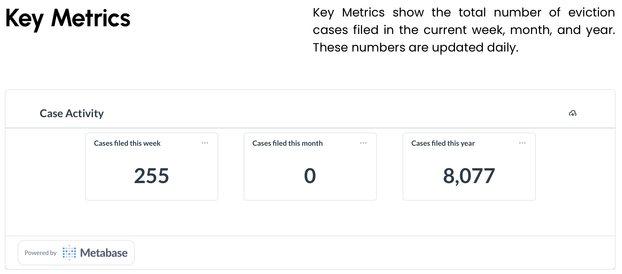Open the ellipsis menu on Cases filed this year

point(522,143)
